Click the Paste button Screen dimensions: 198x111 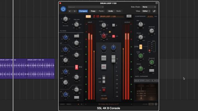point(101,11)
